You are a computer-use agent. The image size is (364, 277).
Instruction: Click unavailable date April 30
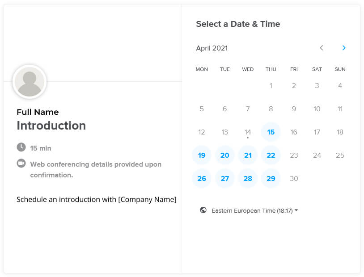[294, 178]
